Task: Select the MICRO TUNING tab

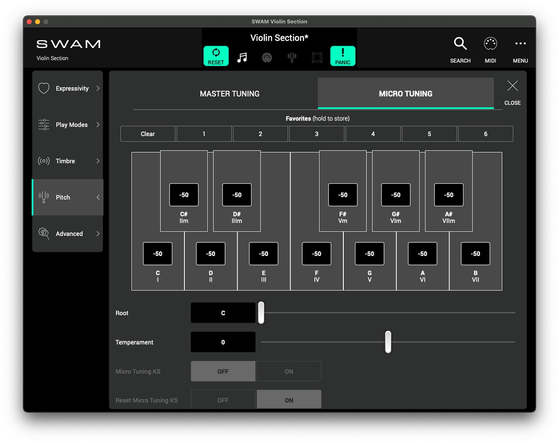Action: pyautogui.click(x=406, y=93)
